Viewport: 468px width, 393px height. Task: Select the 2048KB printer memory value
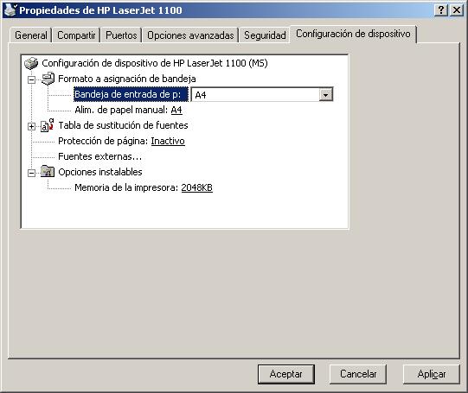coord(196,187)
